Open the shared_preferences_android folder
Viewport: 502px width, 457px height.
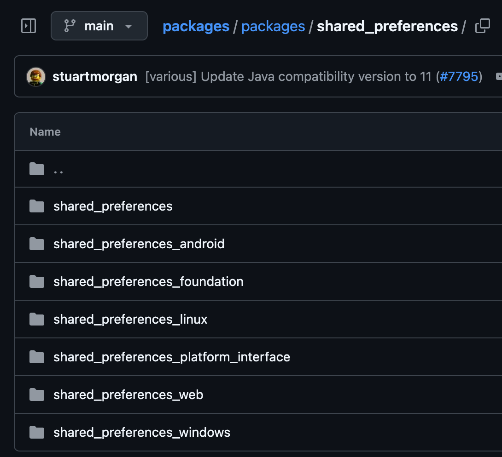139,244
